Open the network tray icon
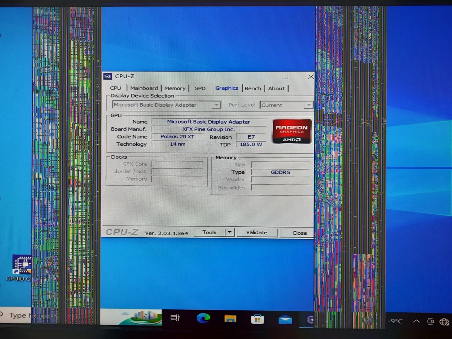Image resolution: width=452 pixels, height=339 pixels. click(x=444, y=322)
